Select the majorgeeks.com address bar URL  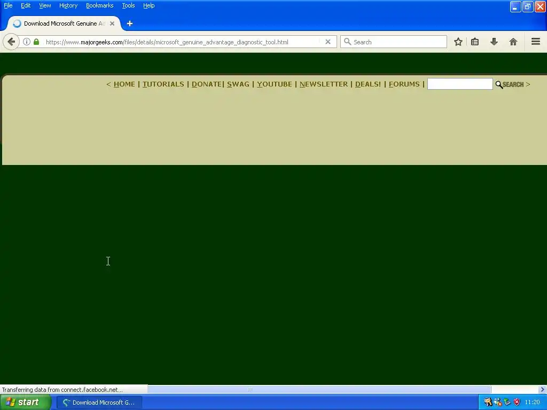point(167,42)
